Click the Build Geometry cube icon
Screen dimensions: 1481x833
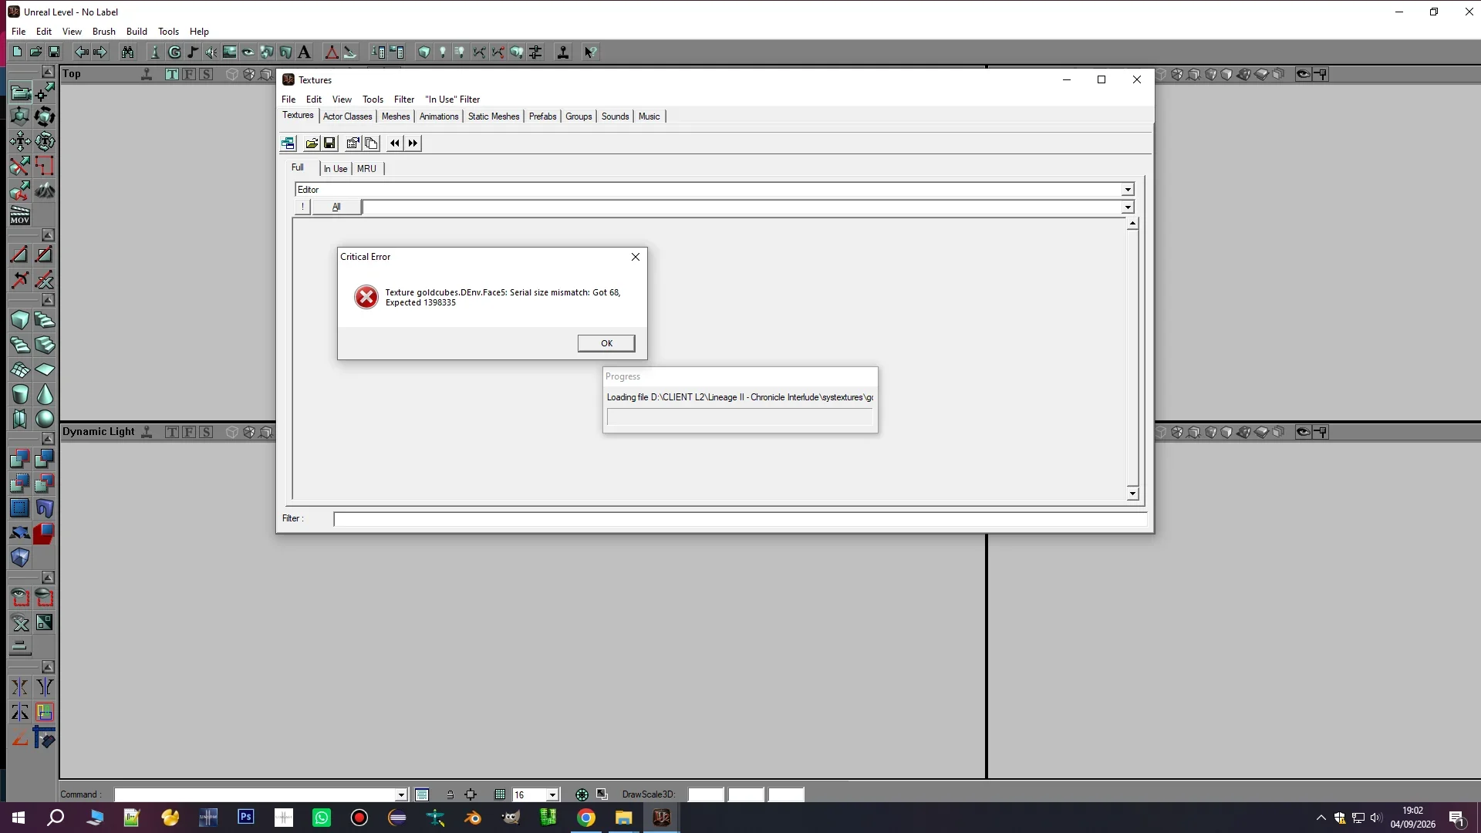click(x=423, y=52)
